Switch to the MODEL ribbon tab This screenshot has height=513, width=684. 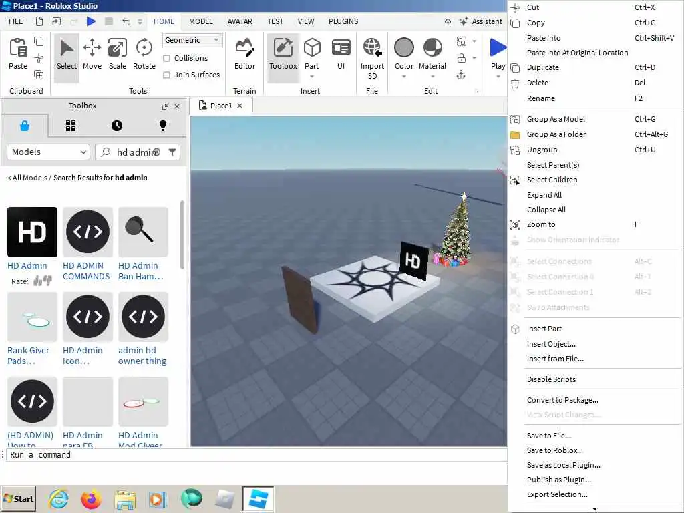pyautogui.click(x=200, y=21)
